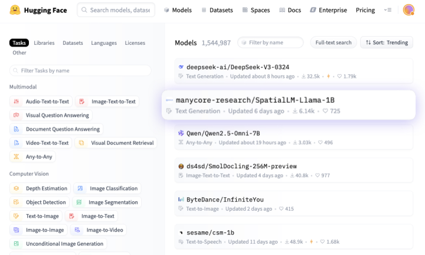
Task: Select the Object Detection task icon
Action: point(17,202)
